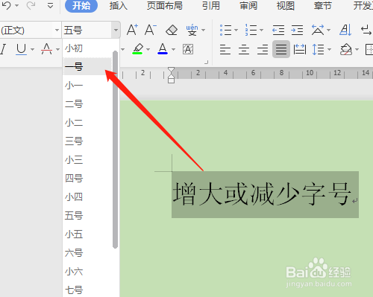The image size is (373, 297).
Task: Open the 视图 tab
Action: (286, 5)
